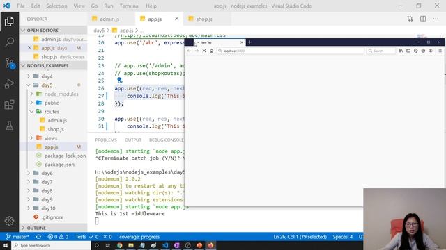Screen dimensions: 446x250
Task: Open Chrome from the taskbar
Action: pos(119,245)
